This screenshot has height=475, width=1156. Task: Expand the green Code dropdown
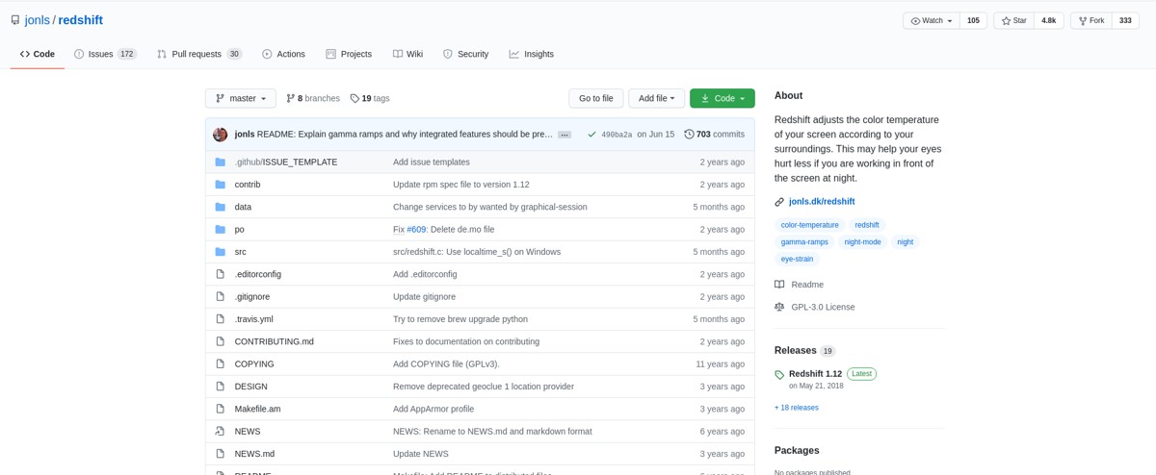pos(722,98)
